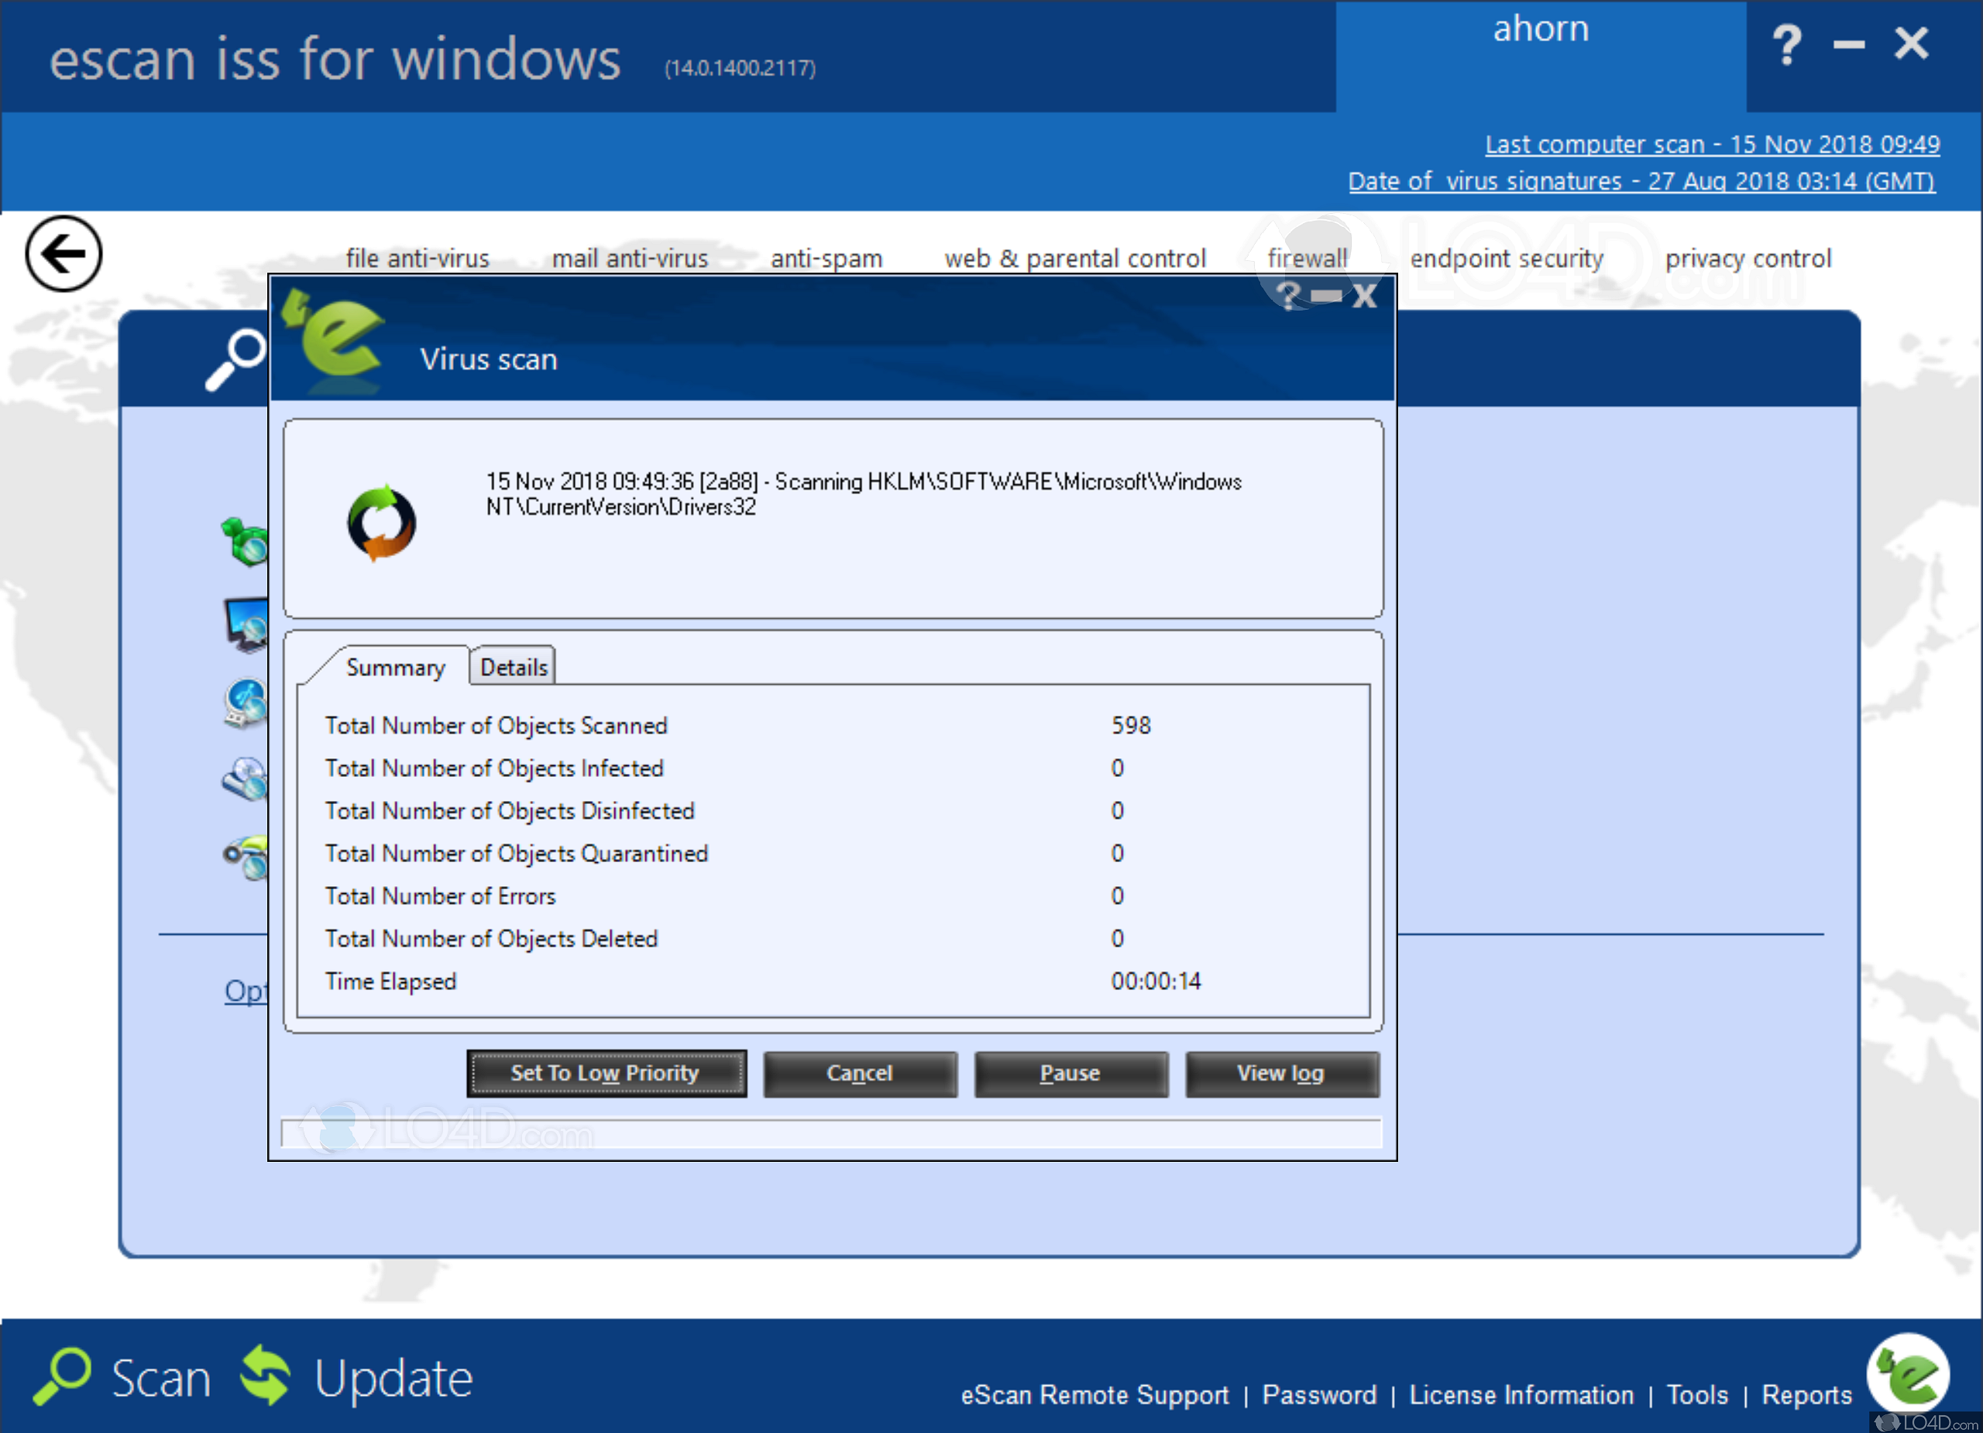Click the version number (14.0.1400.2117)
Screen dimensions: 1983x1433
click(x=740, y=68)
